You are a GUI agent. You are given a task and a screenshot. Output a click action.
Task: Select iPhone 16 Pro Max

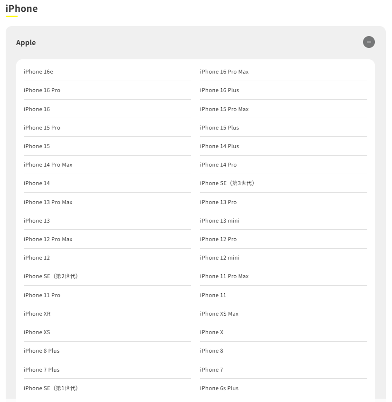pyautogui.click(x=224, y=72)
